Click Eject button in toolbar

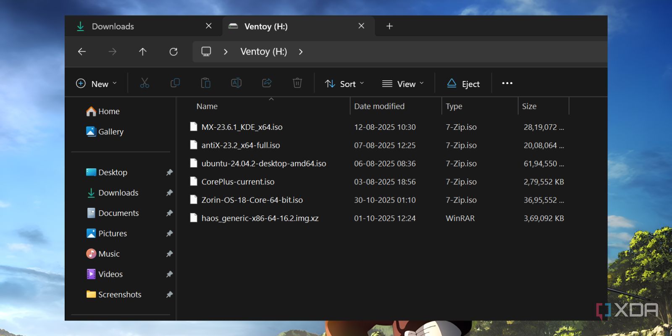click(463, 84)
